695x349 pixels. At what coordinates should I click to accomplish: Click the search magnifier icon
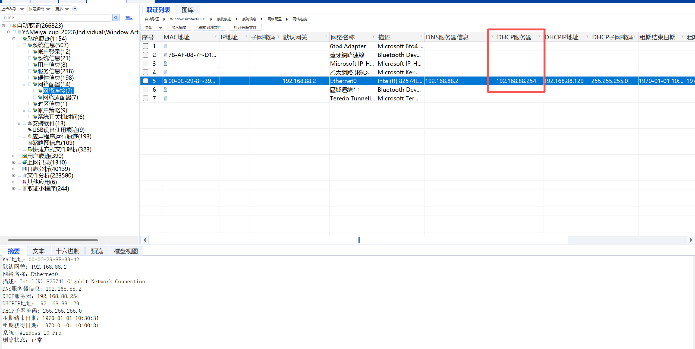tap(116, 18)
